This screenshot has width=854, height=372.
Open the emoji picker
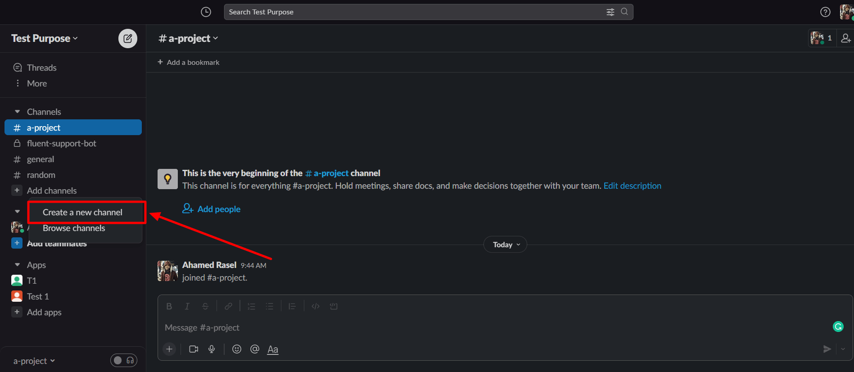237,349
